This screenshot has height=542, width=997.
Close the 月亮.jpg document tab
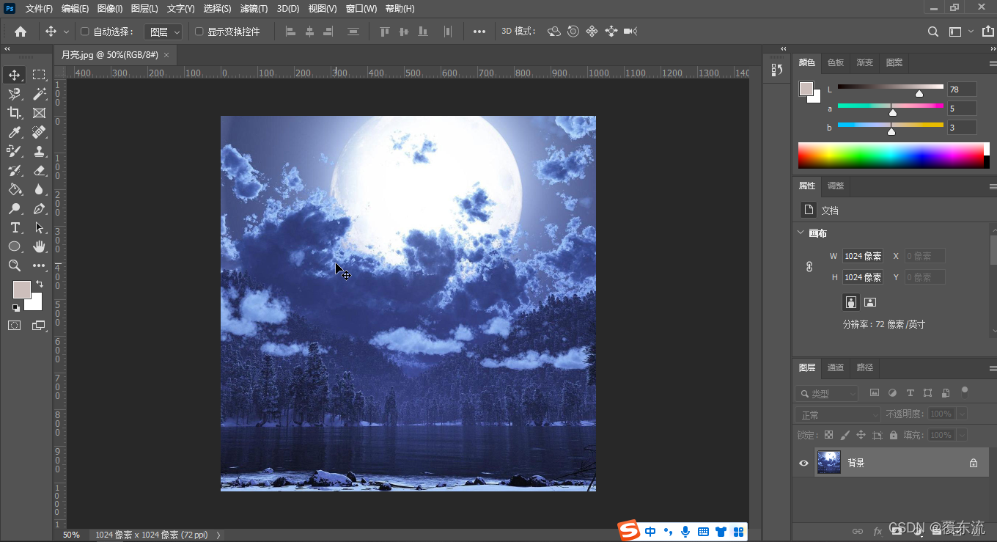[x=166, y=55]
